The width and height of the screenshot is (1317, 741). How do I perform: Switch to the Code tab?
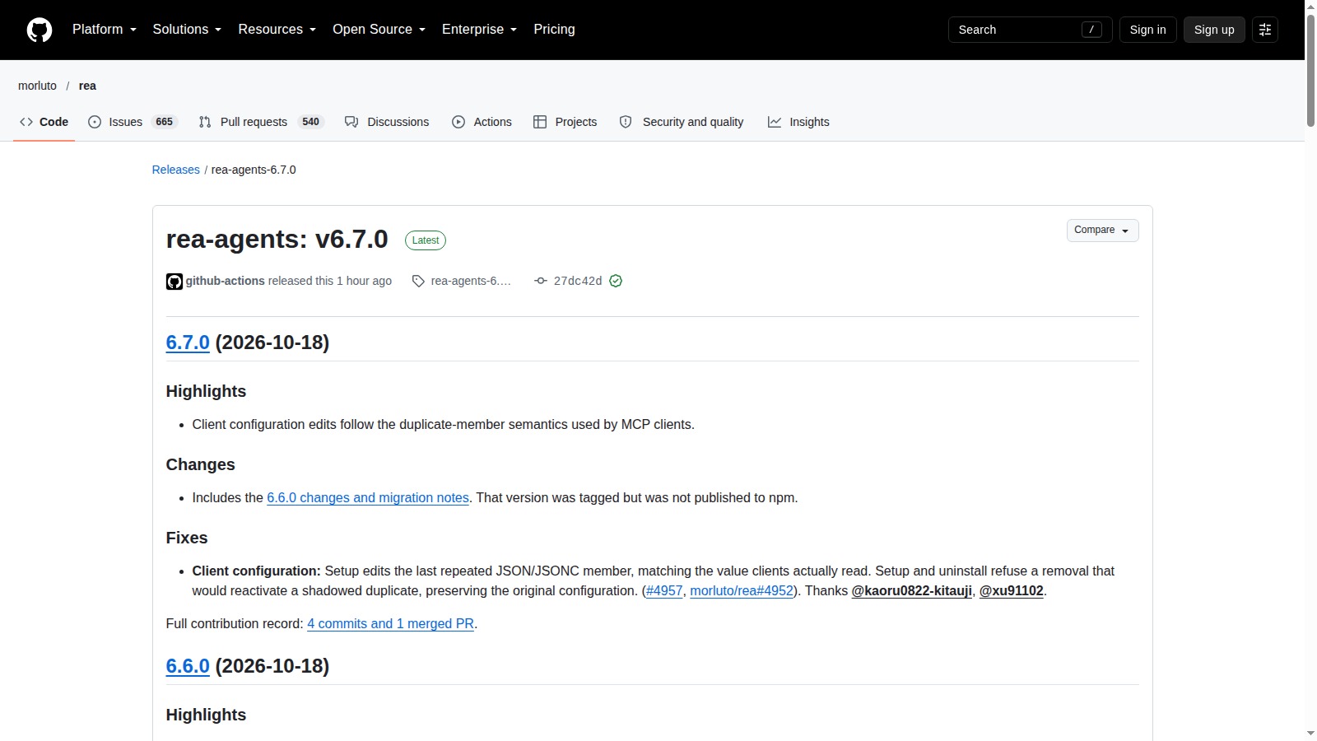tap(44, 122)
